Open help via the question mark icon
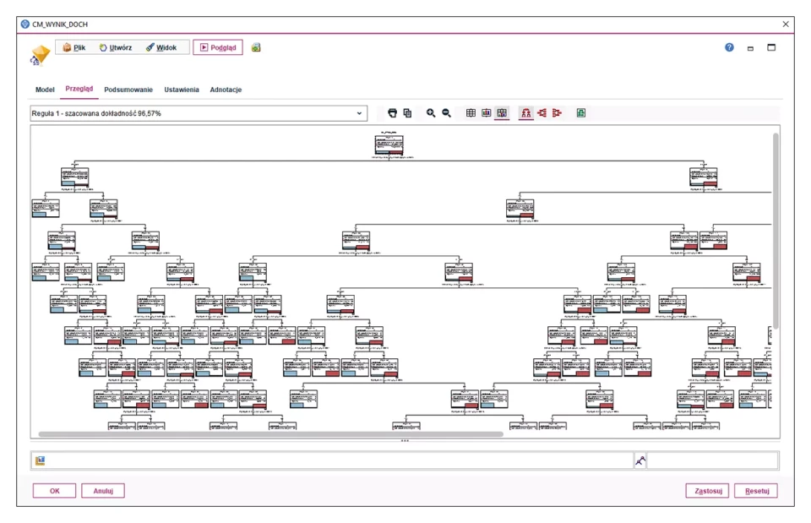Viewport: 811px width, 523px height. point(729,48)
